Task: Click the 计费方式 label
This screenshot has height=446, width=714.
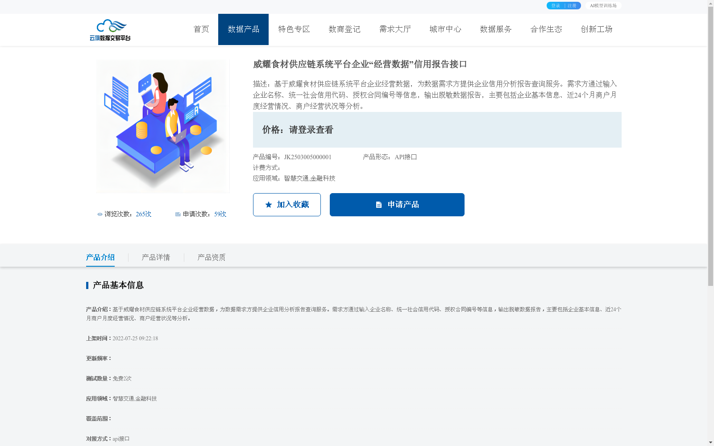Action: point(267,168)
